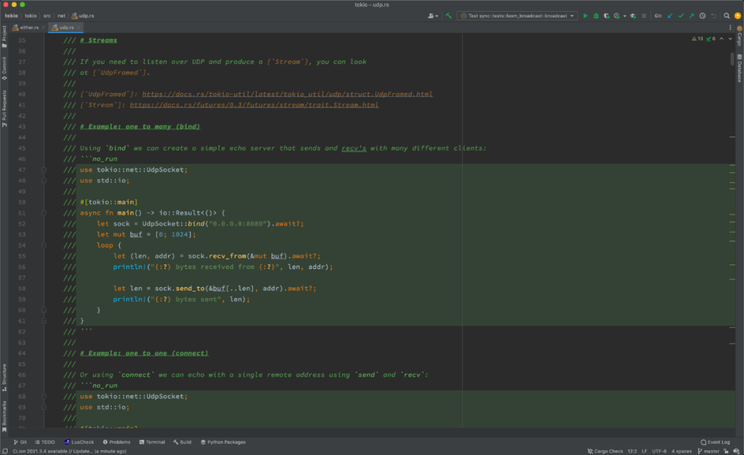Click Git Update Project blue arrow
Image resolution: width=744 pixels, height=455 pixels.
click(x=670, y=16)
